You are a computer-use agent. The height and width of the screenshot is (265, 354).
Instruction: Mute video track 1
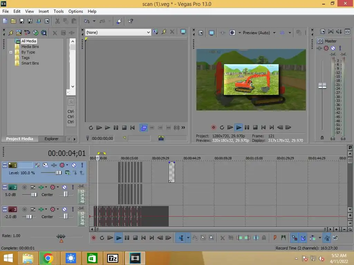point(74,165)
